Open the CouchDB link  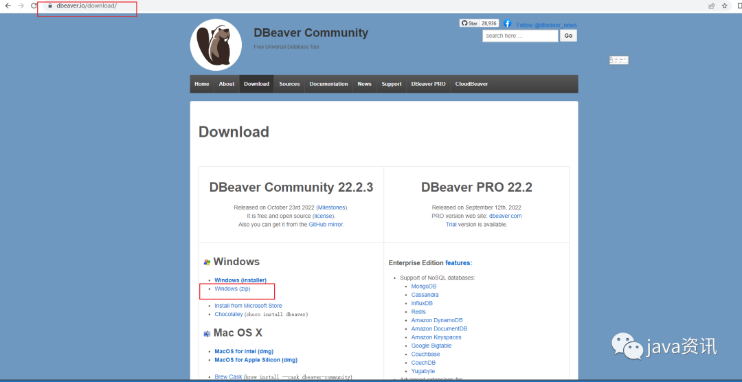coord(423,363)
